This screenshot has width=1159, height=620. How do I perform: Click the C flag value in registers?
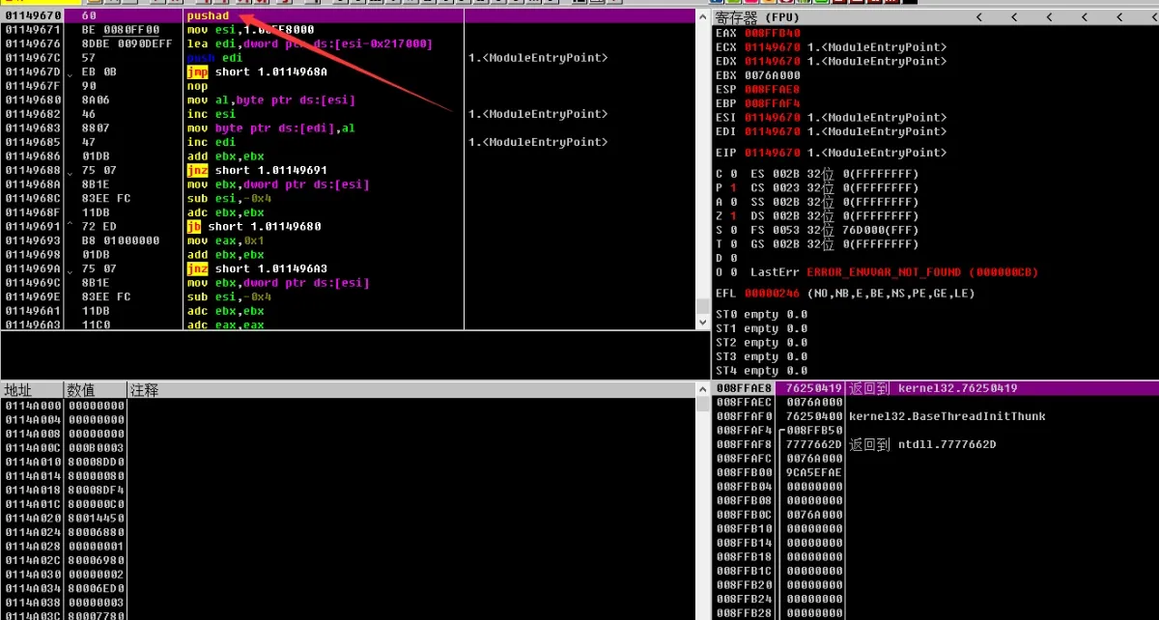point(733,174)
